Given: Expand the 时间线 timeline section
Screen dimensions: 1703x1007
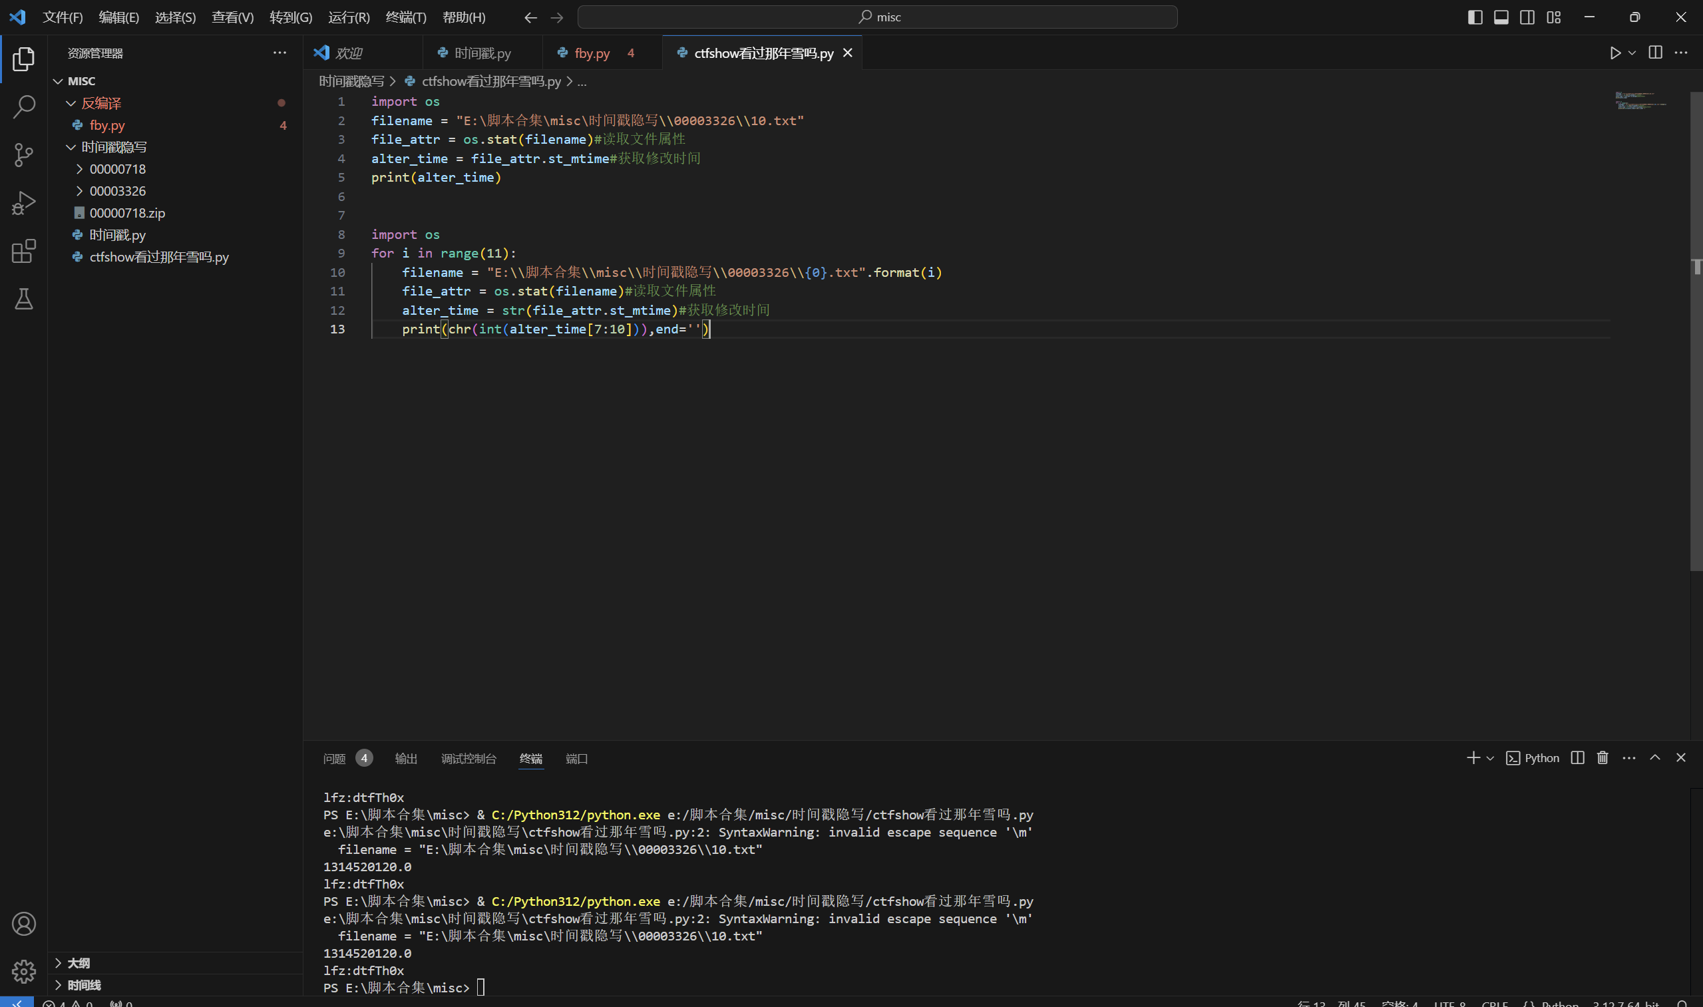Looking at the screenshot, I should (175, 984).
